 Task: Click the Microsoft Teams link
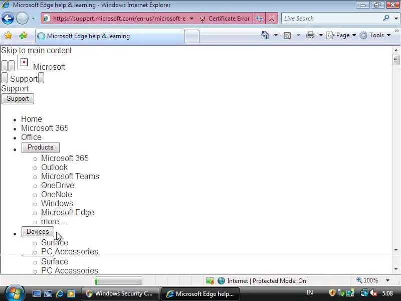pyautogui.click(x=70, y=177)
